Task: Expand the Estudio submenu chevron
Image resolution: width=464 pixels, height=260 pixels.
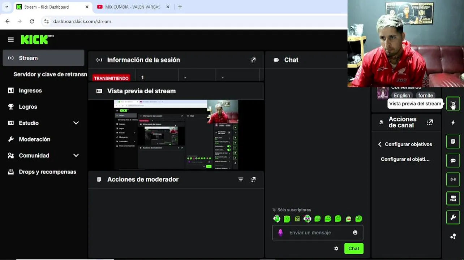Action: (76, 123)
